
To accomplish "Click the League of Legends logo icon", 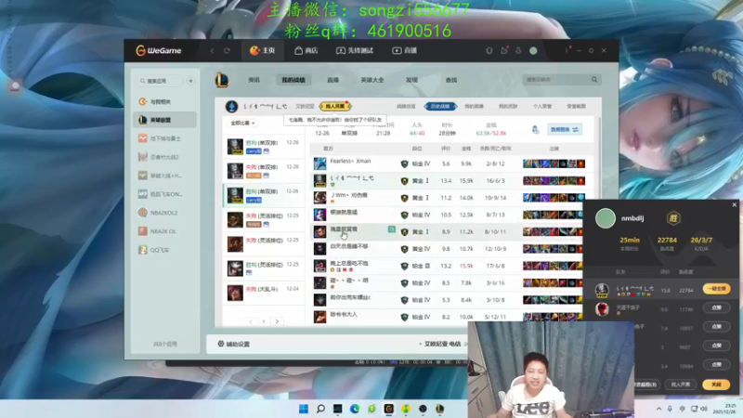I will point(222,80).
